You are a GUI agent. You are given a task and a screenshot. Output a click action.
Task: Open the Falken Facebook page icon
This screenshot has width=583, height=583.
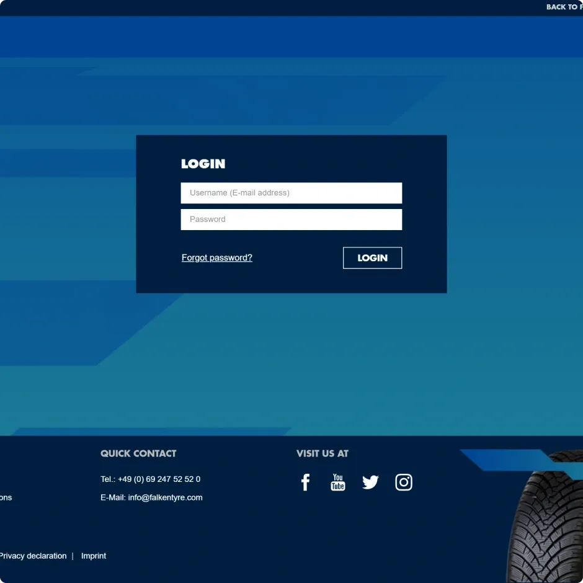tap(305, 482)
